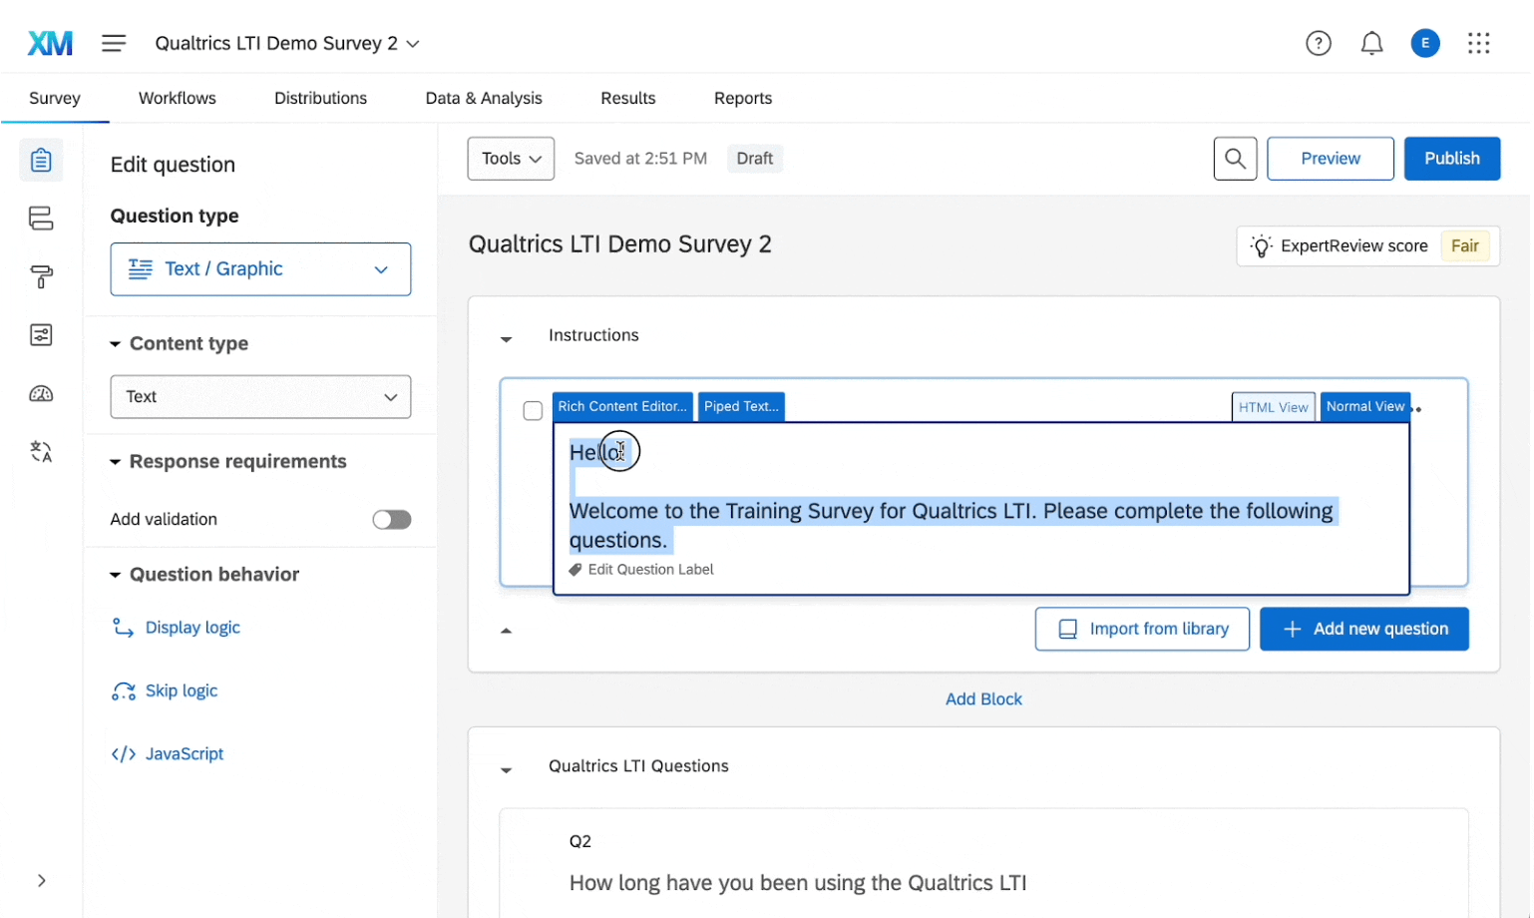Collapse the Instructions block
Screen dimensions: 1534x918
tap(506, 339)
